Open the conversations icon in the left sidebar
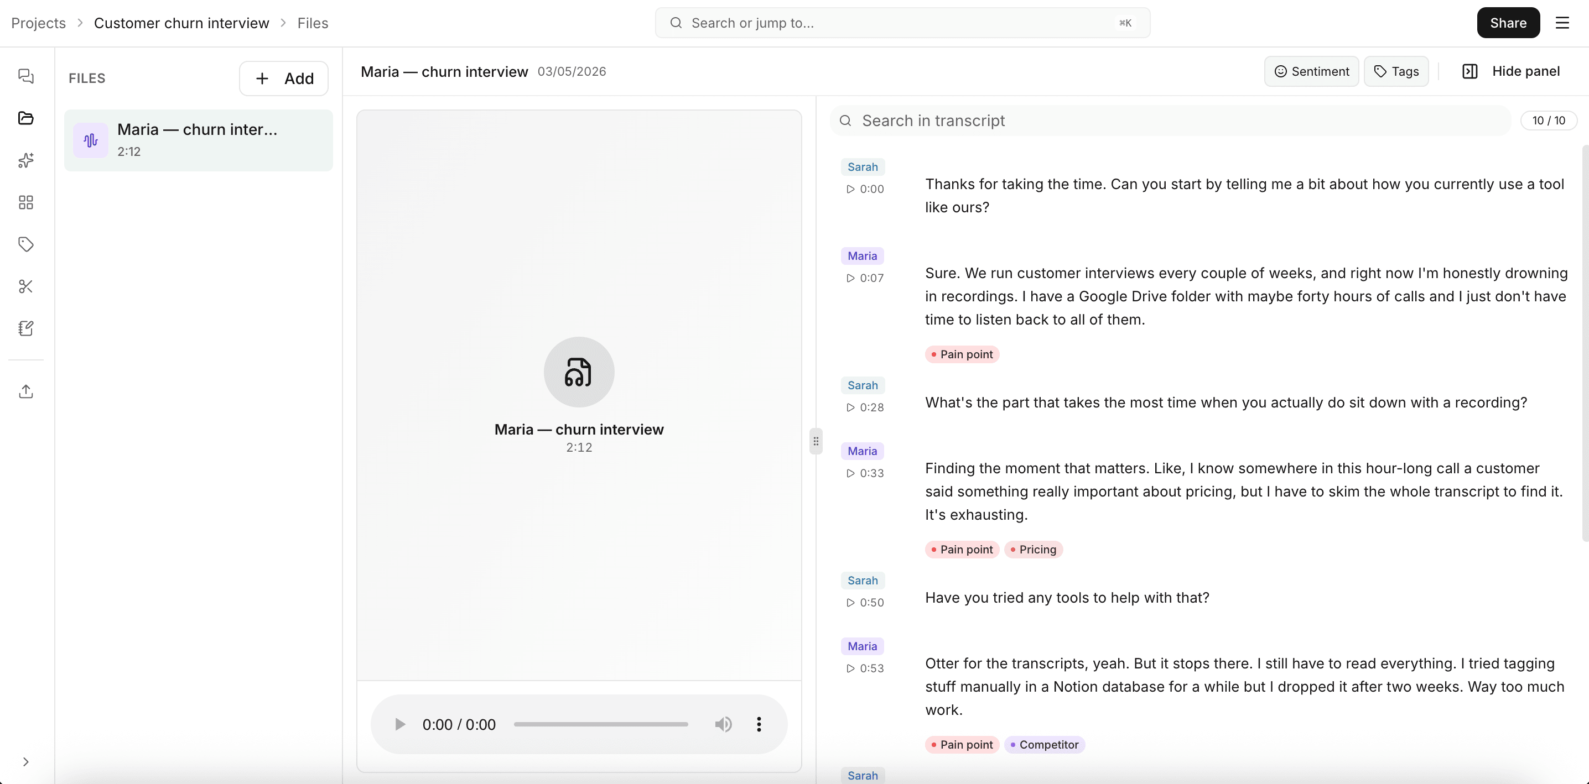Viewport: 1589px width, 784px height. click(26, 76)
